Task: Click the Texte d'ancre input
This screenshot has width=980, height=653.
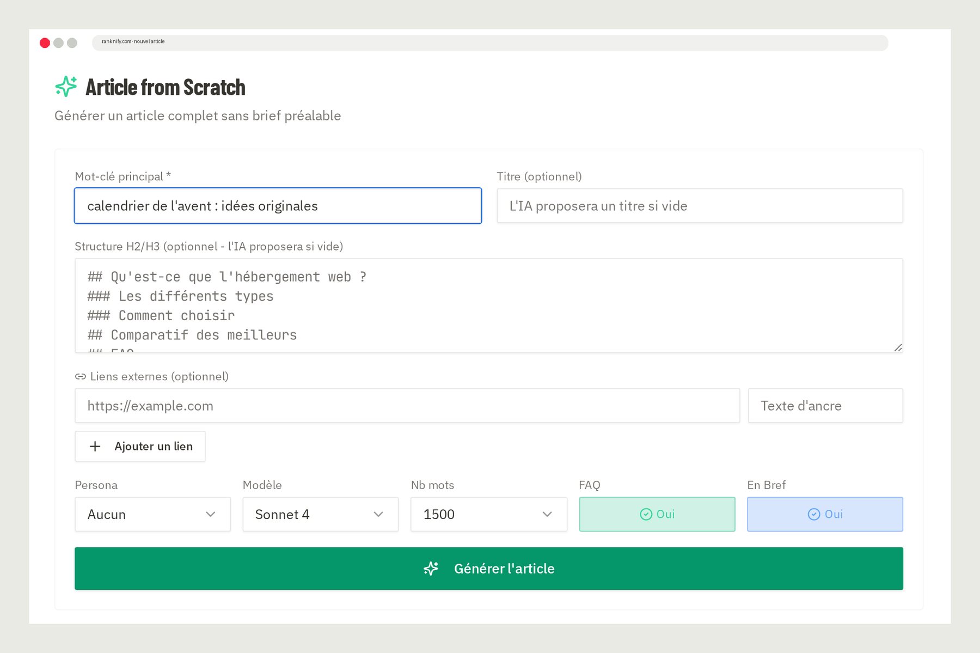Action: 825,406
